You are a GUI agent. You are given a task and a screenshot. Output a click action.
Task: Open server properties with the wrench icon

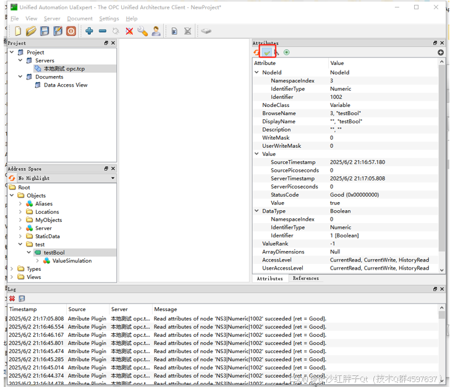pyautogui.click(x=142, y=31)
